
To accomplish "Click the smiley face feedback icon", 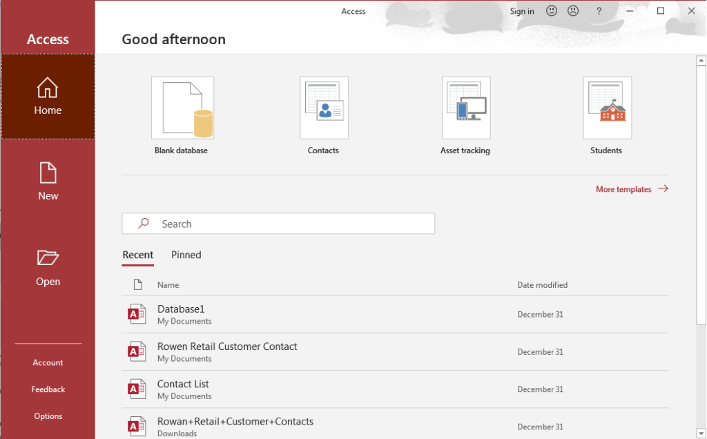I will 552,11.
